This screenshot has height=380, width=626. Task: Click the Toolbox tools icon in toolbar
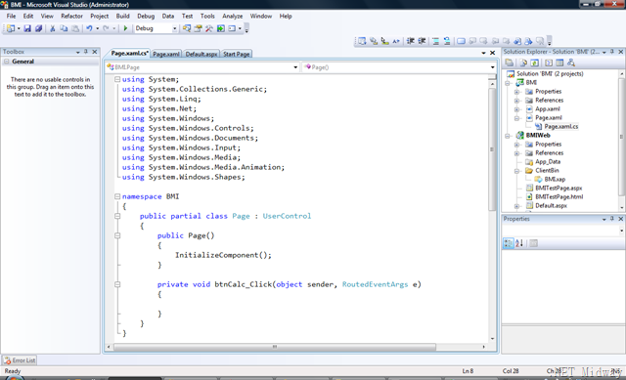coord(208,28)
